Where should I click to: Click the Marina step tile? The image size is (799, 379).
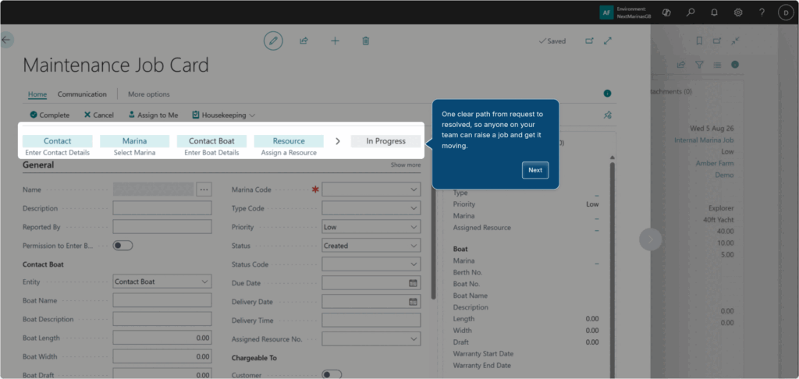point(134,141)
